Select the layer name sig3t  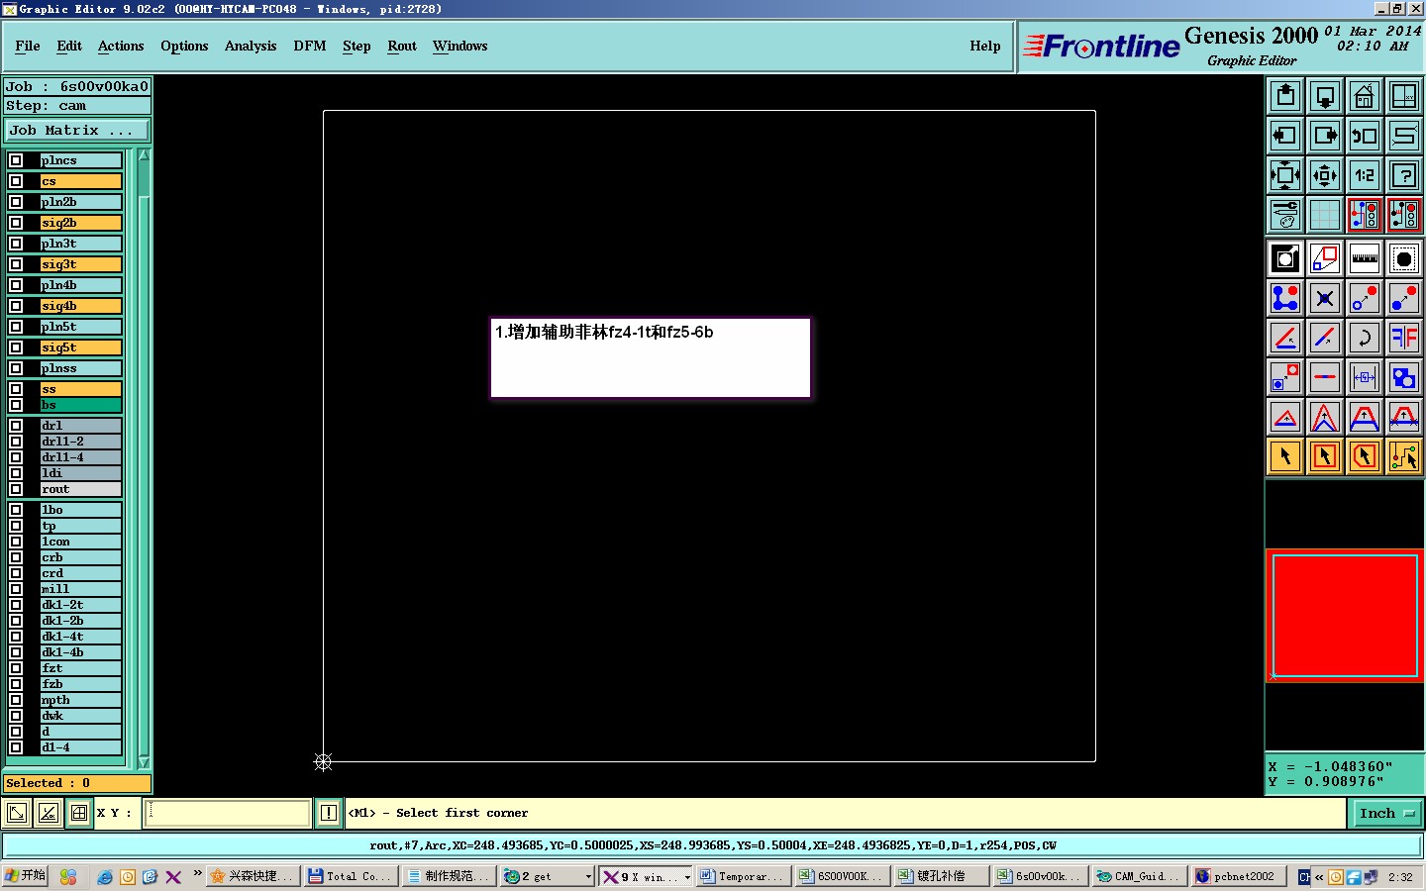(80, 264)
